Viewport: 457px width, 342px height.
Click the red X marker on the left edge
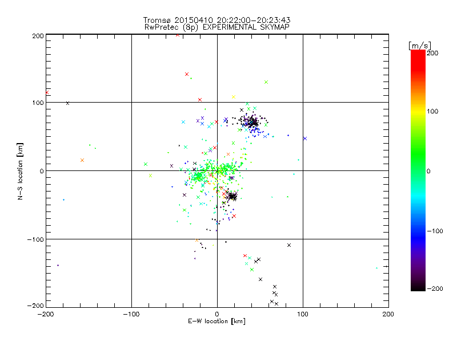(47, 92)
